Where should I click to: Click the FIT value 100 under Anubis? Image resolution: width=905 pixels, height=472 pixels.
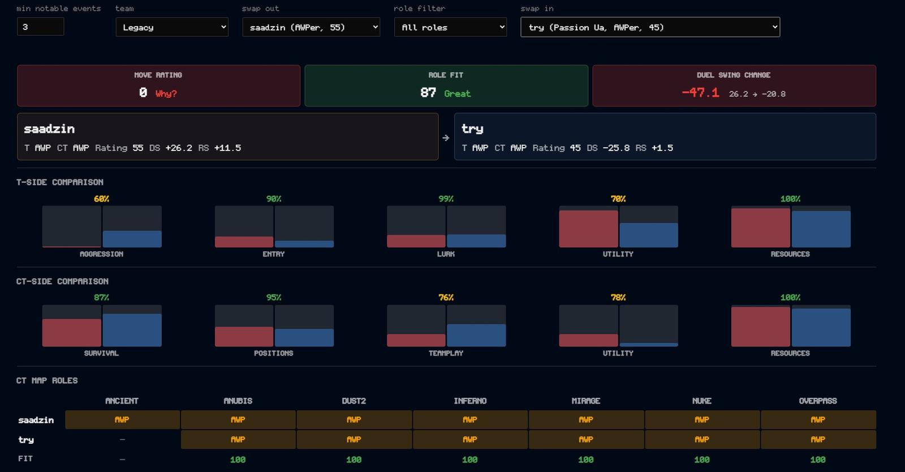click(238, 460)
